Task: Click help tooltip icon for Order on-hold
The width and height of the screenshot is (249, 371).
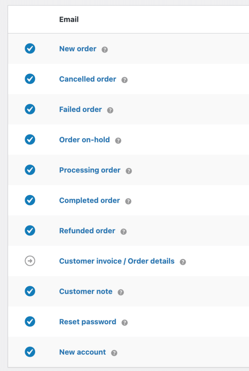Action: pyautogui.click(x=118, y=141)
